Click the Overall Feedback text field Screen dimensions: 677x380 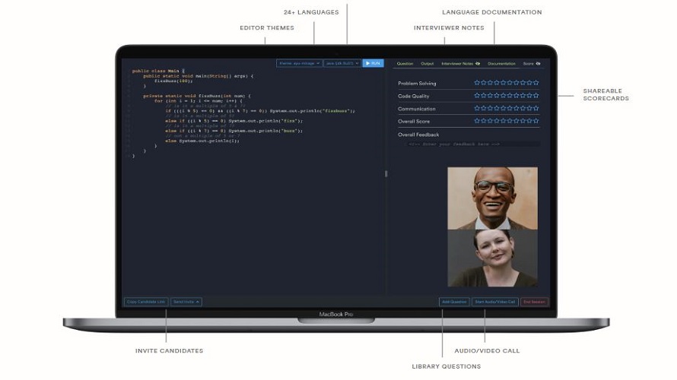click(x=473, y=144)
